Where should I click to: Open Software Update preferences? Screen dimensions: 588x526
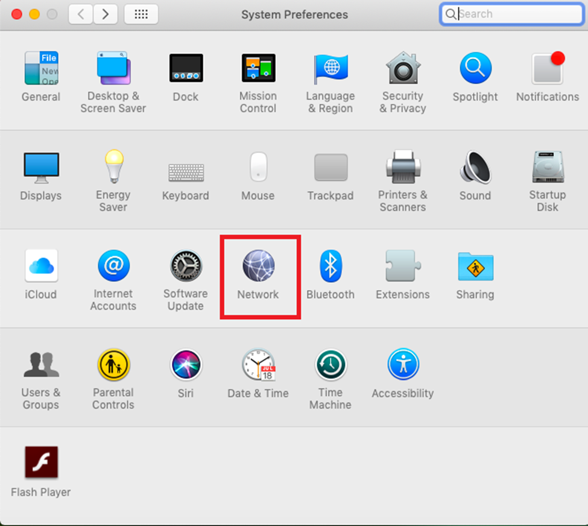pos(186,267)
